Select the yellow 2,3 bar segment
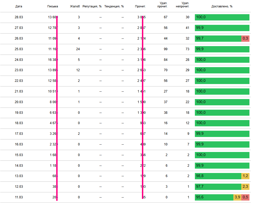 click(245, 187)
